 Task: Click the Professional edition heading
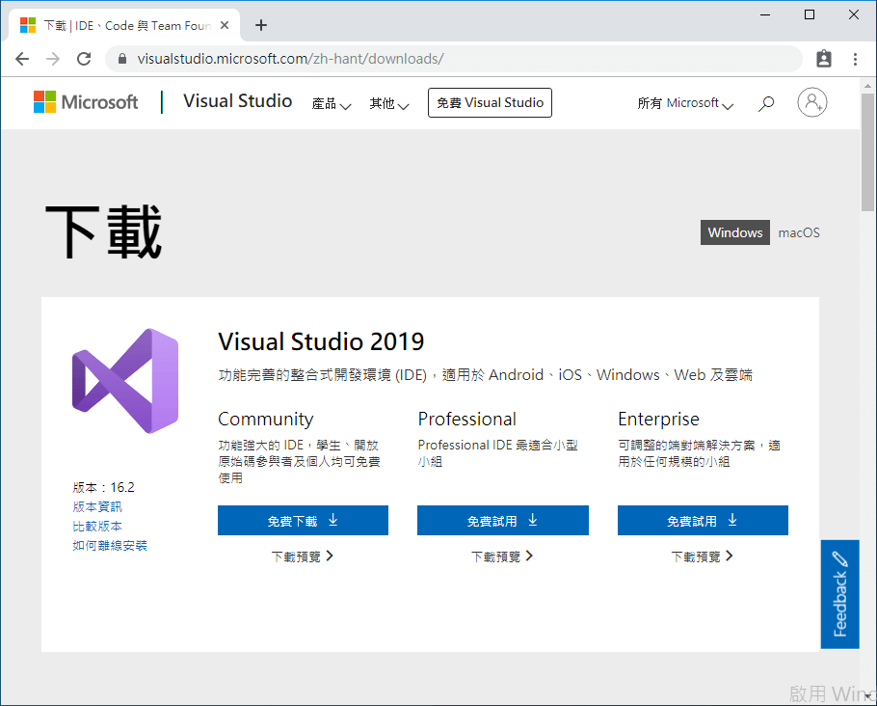467,419
